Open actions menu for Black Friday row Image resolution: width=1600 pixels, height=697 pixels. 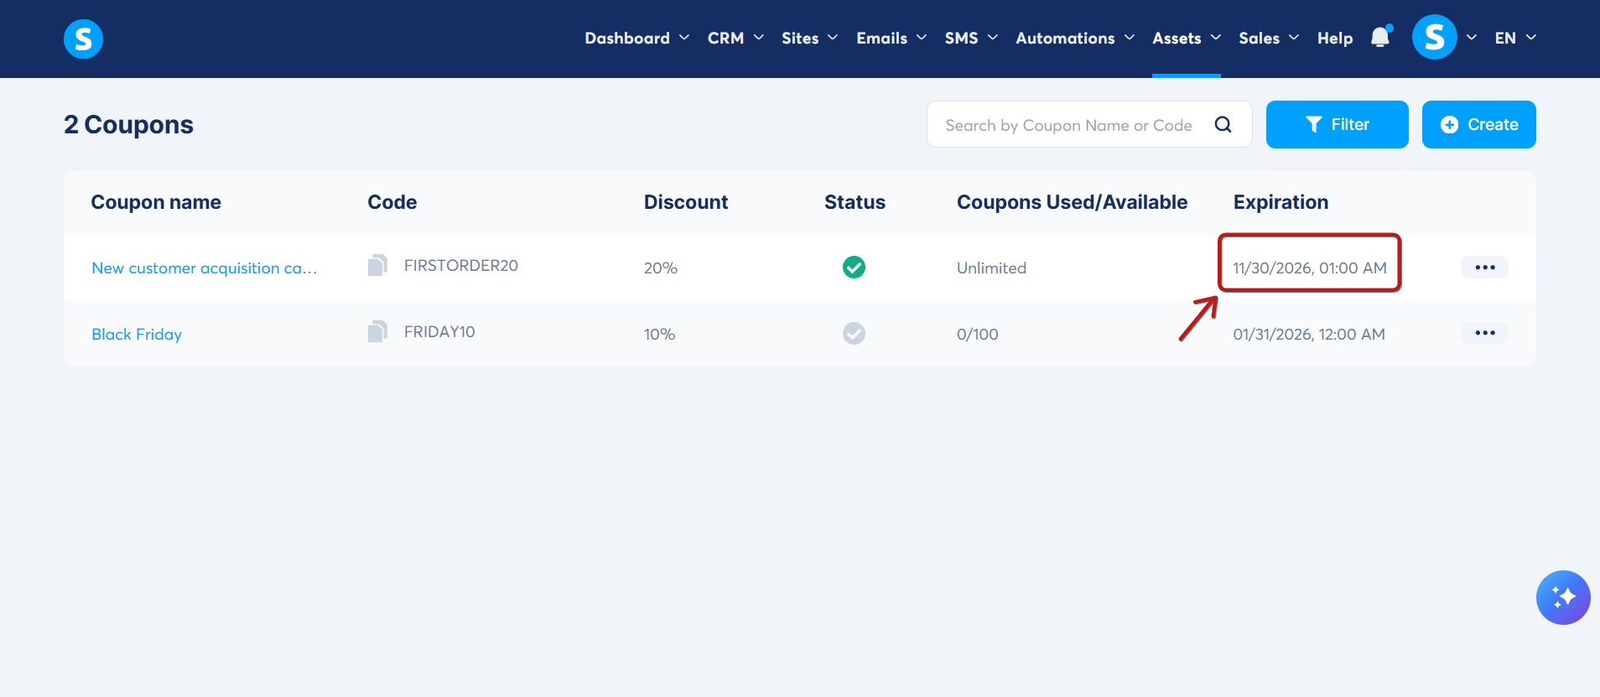tap(1484, 333)
